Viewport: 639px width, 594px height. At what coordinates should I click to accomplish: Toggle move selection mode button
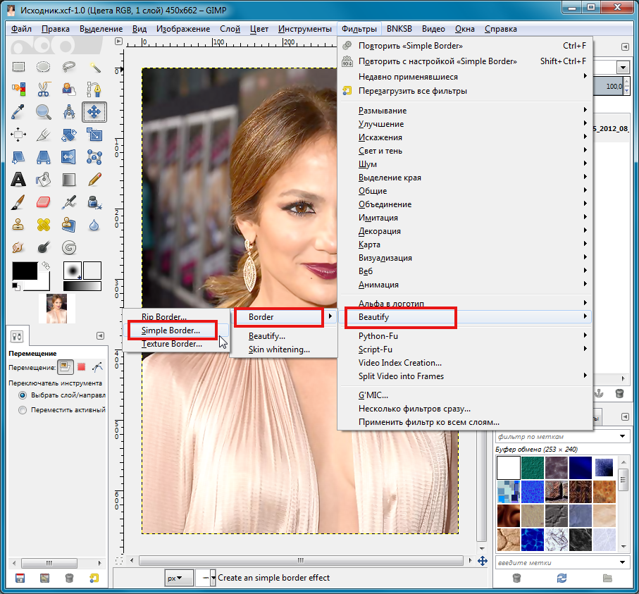[x=82, y=367]
